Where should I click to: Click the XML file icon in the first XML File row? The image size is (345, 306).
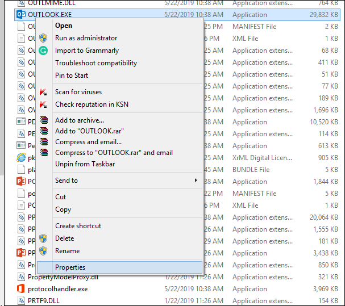pos(21,38)
